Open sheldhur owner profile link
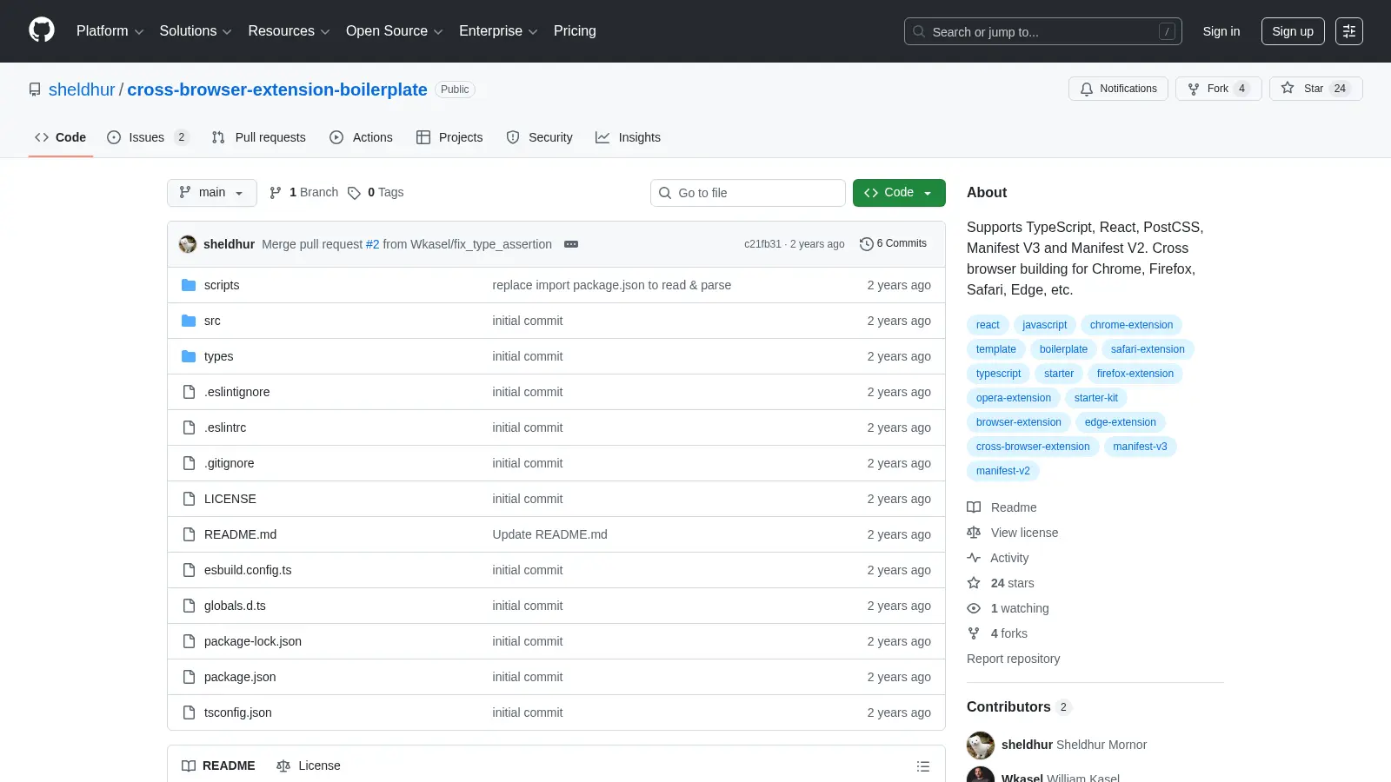Image resolution: width=1391 pixels, height=782 pixels. coord(82,89)
